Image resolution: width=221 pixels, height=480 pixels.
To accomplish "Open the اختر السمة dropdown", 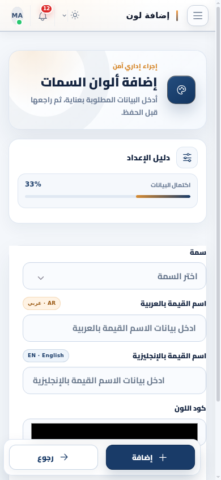I will click(x=114, y=276).
